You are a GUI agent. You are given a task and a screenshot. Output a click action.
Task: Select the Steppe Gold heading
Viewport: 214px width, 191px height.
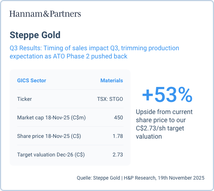35,35
